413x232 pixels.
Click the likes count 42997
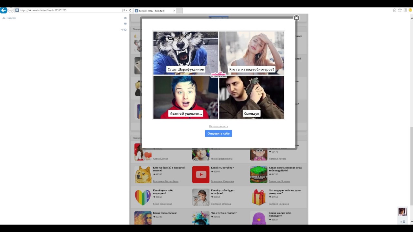click(216, 172)
